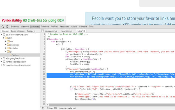The height and width of the screenshot is (110, 175).
Task: Click line number 18 in gutter
Action: (44, 74)
